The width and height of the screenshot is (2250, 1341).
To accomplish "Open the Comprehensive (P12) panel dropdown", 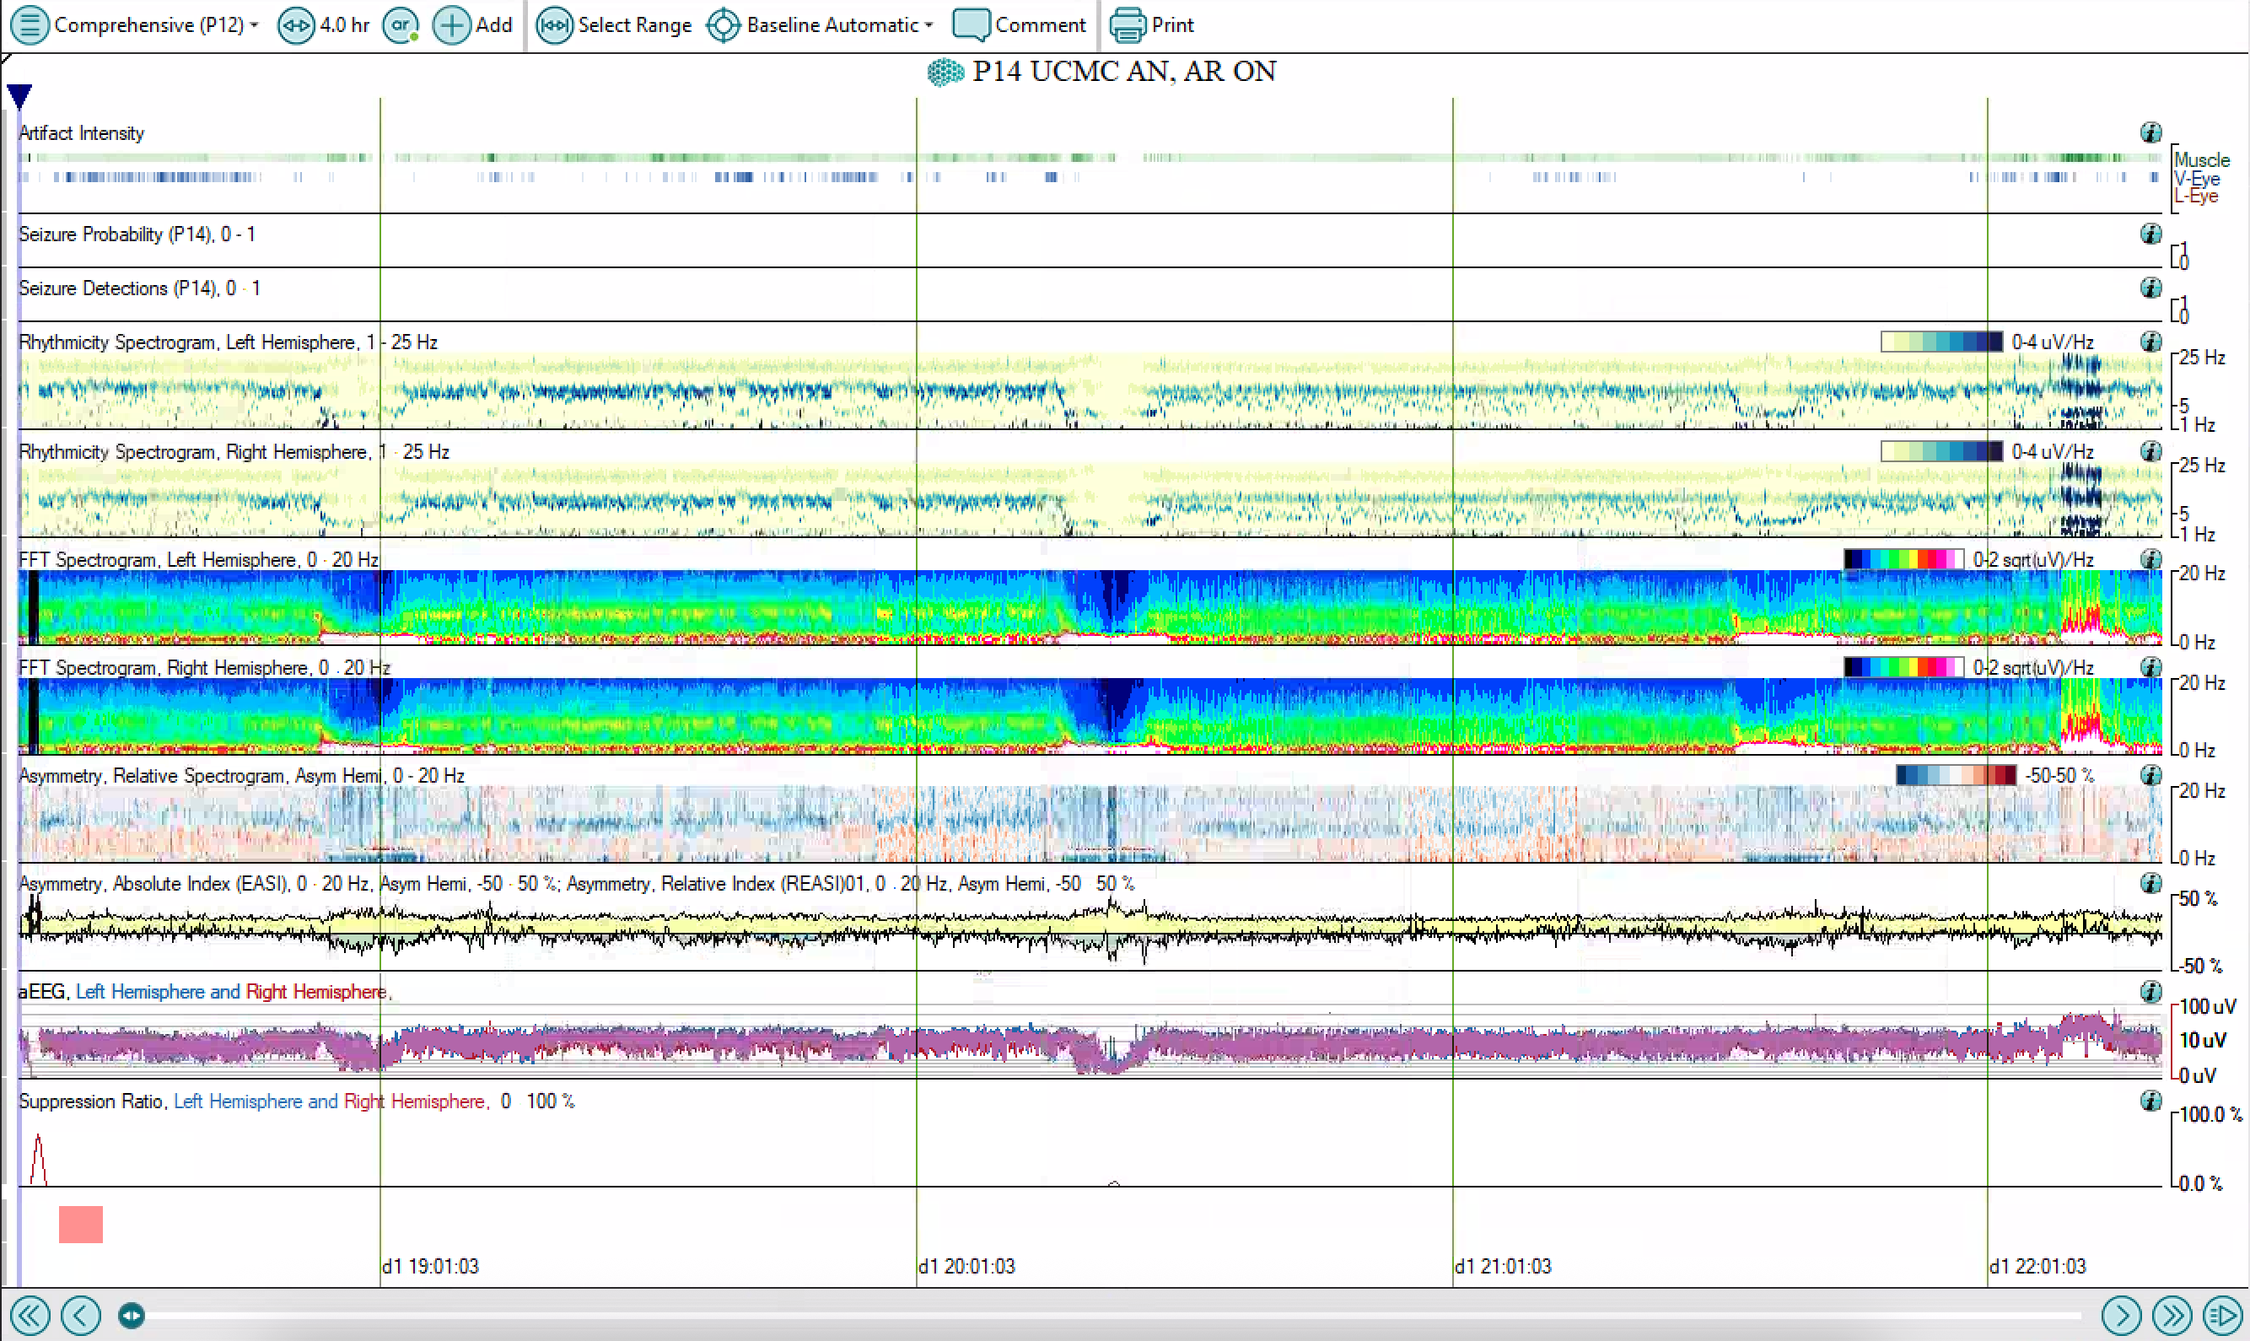I will pos(148,25).
